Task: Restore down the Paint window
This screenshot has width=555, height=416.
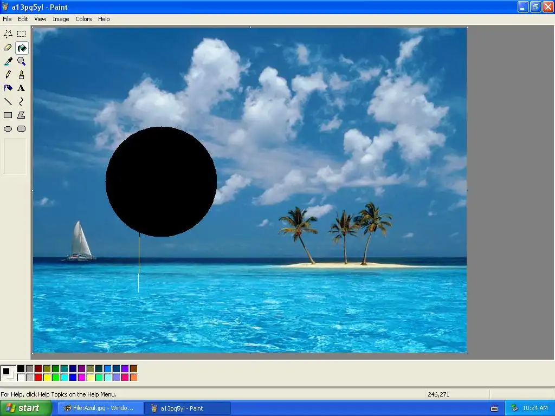Action: (535, 6)
